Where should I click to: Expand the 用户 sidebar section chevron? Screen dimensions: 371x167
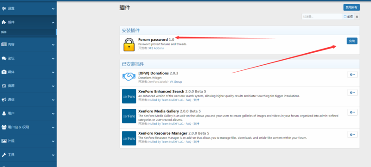[53, 114]
